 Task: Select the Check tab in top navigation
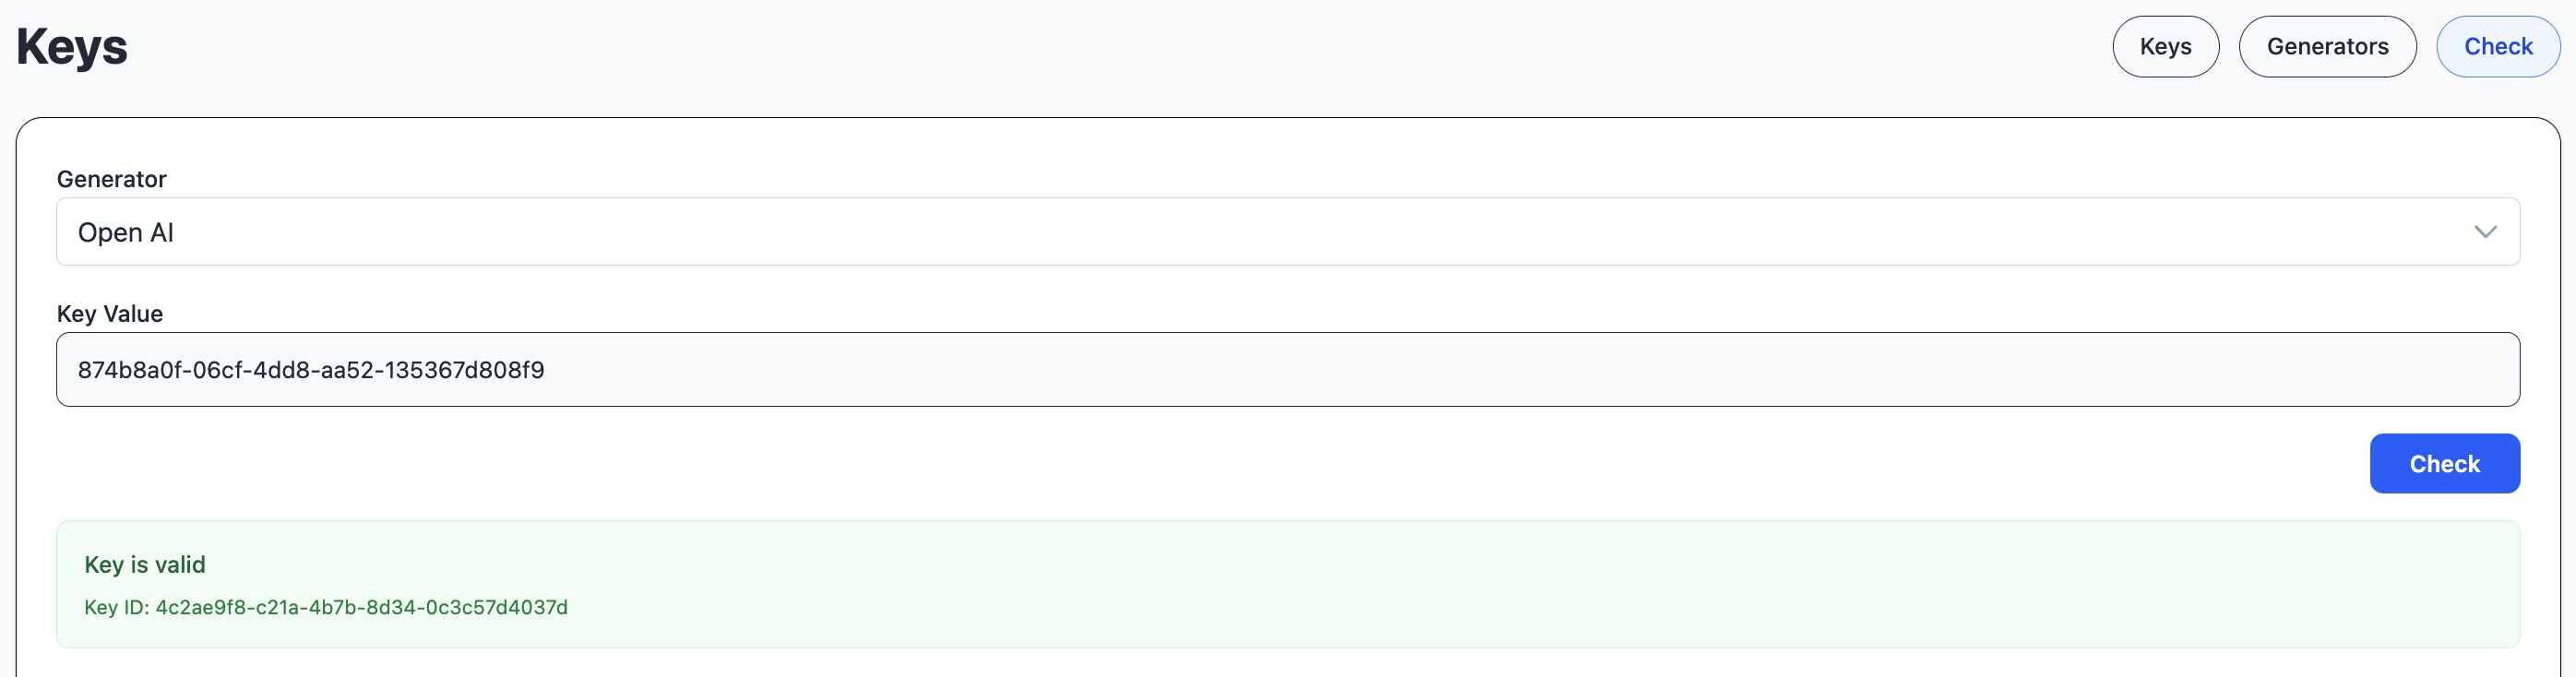pyautogui.click(x=2497, y=47)
